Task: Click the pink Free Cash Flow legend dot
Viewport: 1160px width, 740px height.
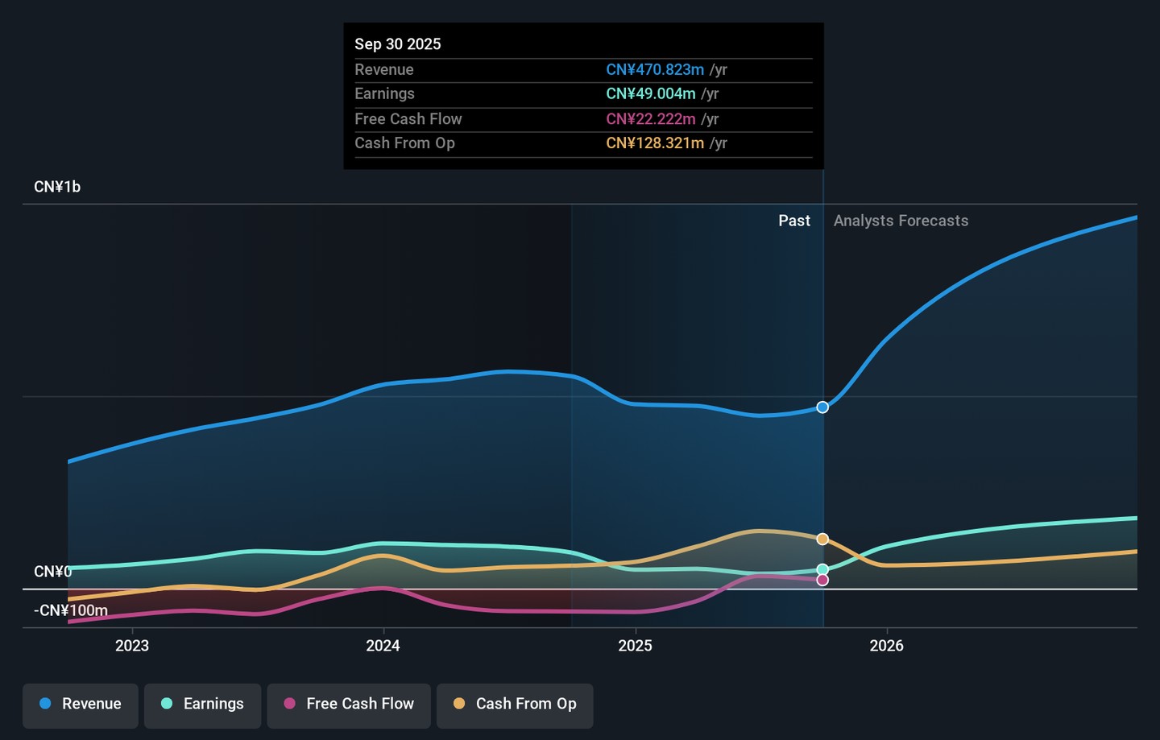Action: (x=290, y=704)
